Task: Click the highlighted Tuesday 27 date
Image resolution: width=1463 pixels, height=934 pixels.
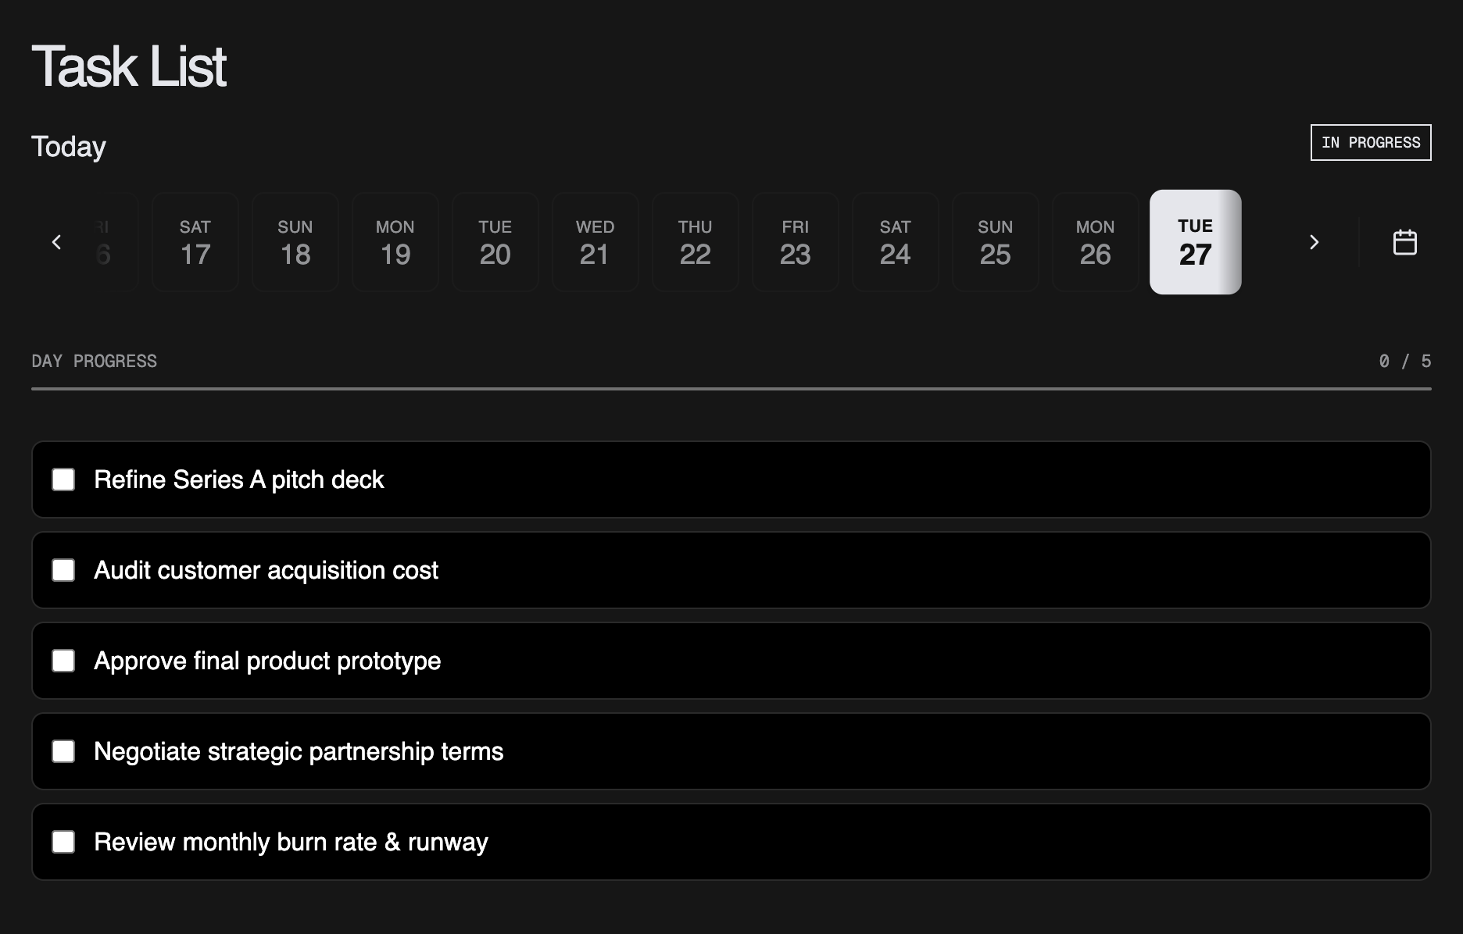Action: point(1195,242)
